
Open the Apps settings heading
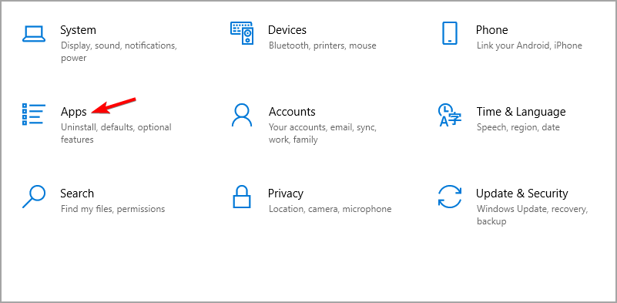coord(74,112)
